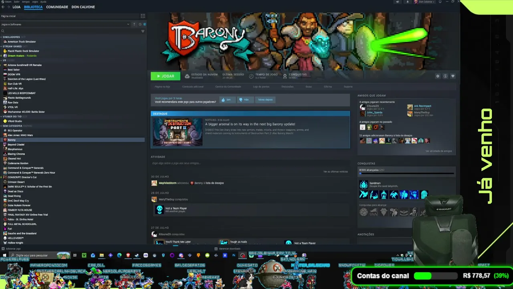Select Beat Saber in the library

14,70
